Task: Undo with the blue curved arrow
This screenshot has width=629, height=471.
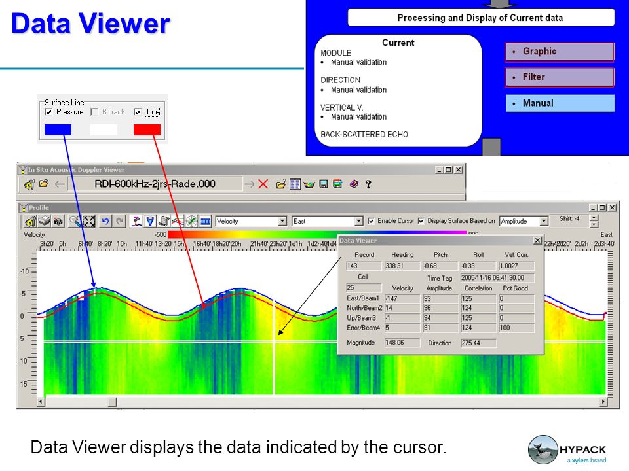Action: [105, 221]
